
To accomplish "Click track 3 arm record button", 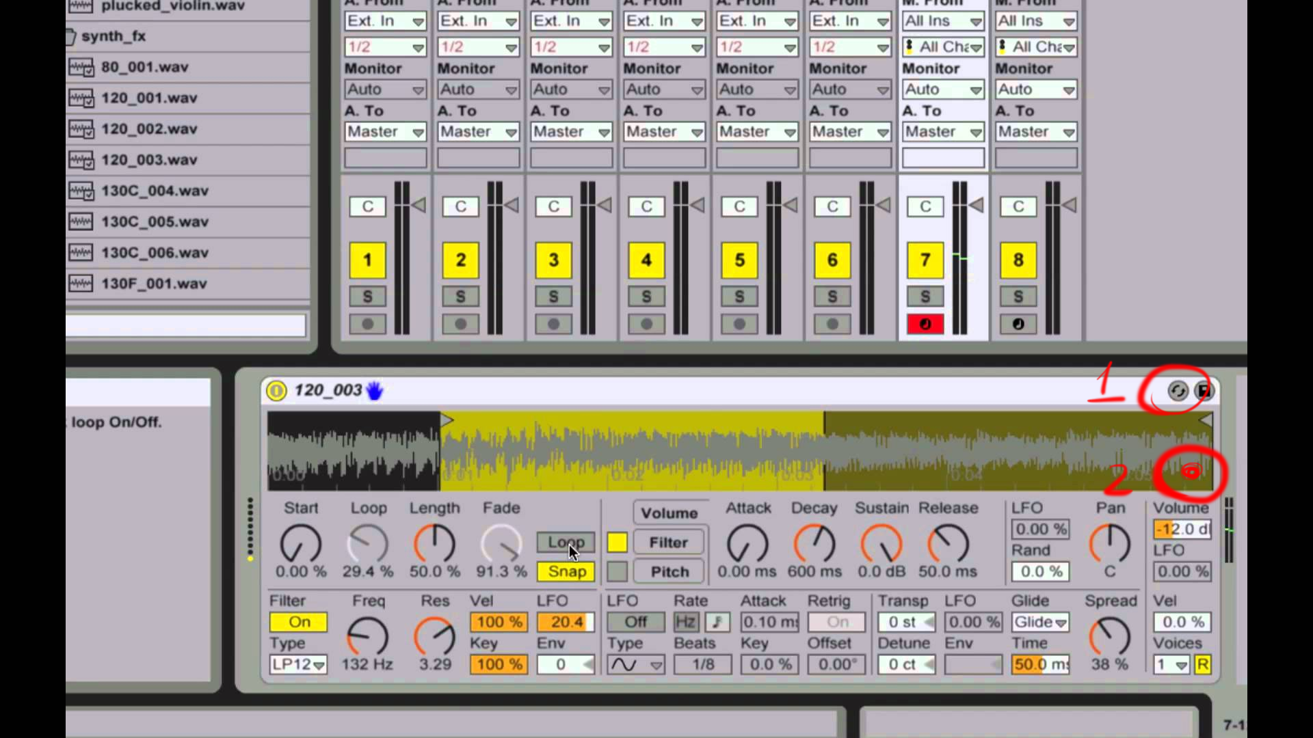I will (x=553, y=325).
